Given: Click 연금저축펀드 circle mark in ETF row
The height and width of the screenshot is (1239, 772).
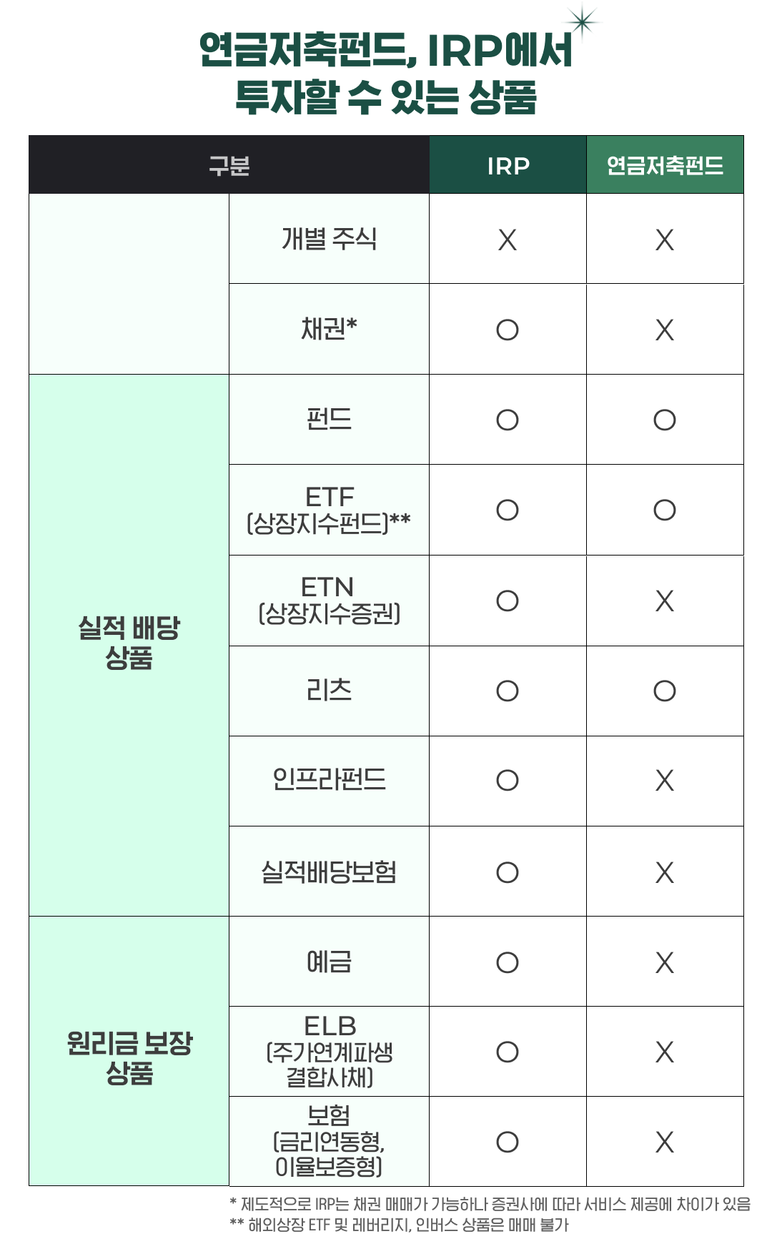Looking at the screenshot, I should [665, 510].
